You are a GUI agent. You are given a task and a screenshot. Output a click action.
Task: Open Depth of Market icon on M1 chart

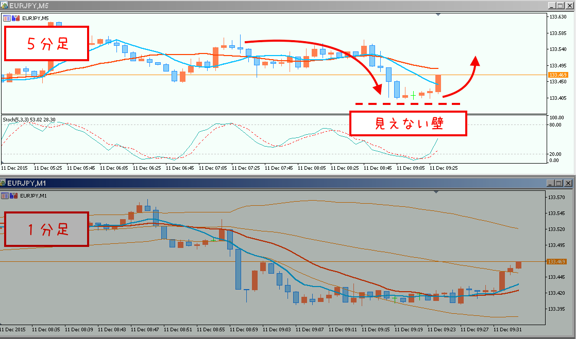tap(13, 195)
